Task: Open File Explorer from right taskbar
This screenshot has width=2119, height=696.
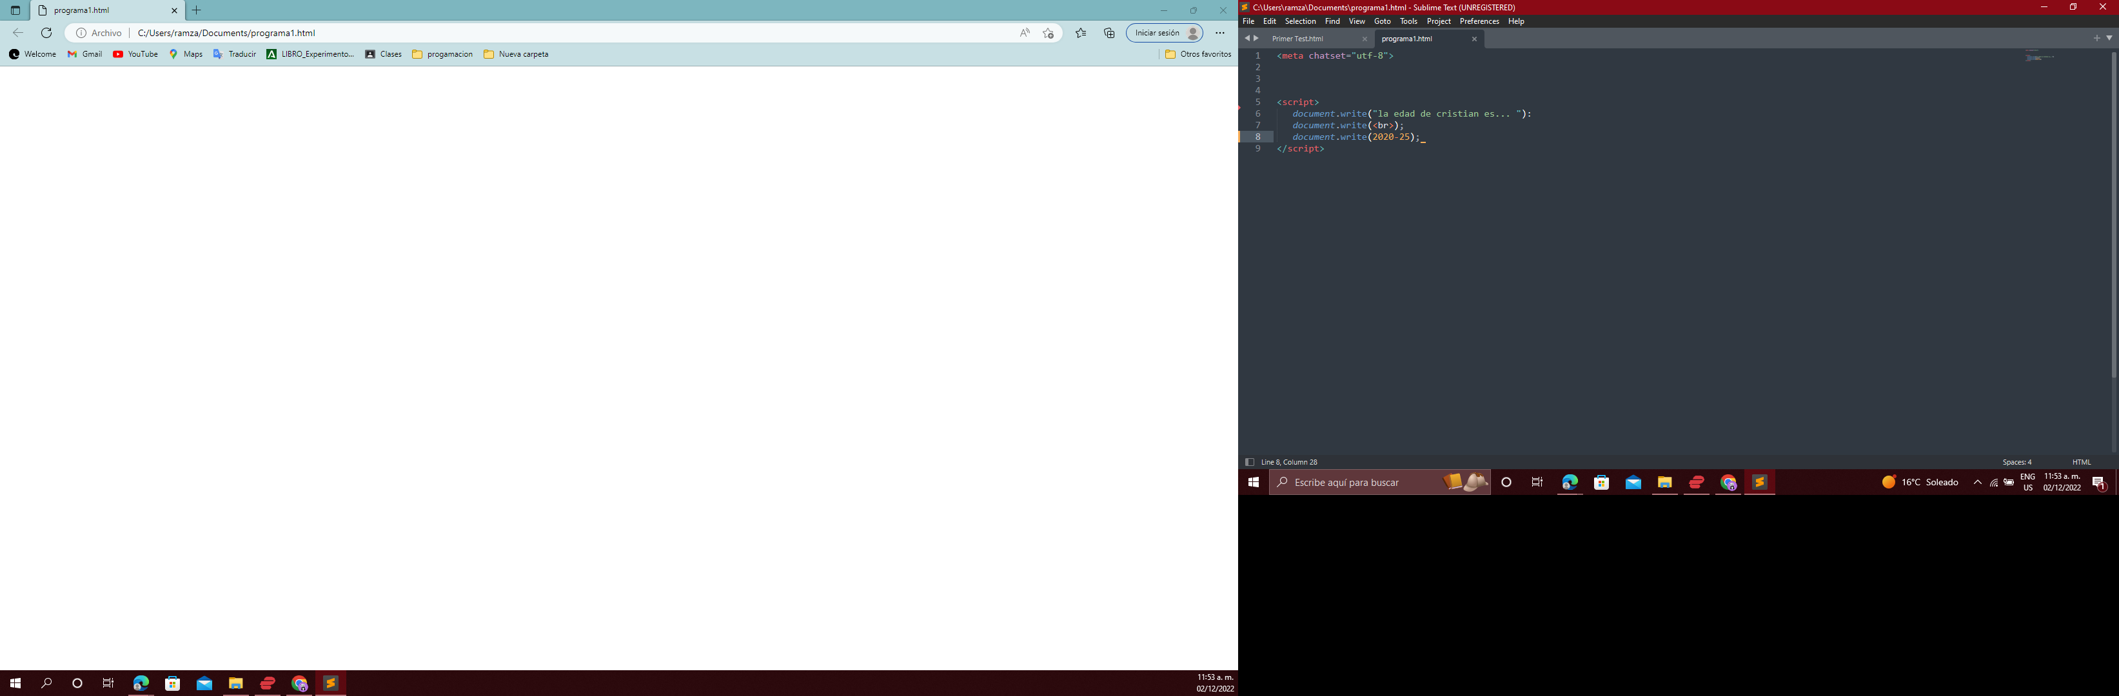Action: 1664,482
